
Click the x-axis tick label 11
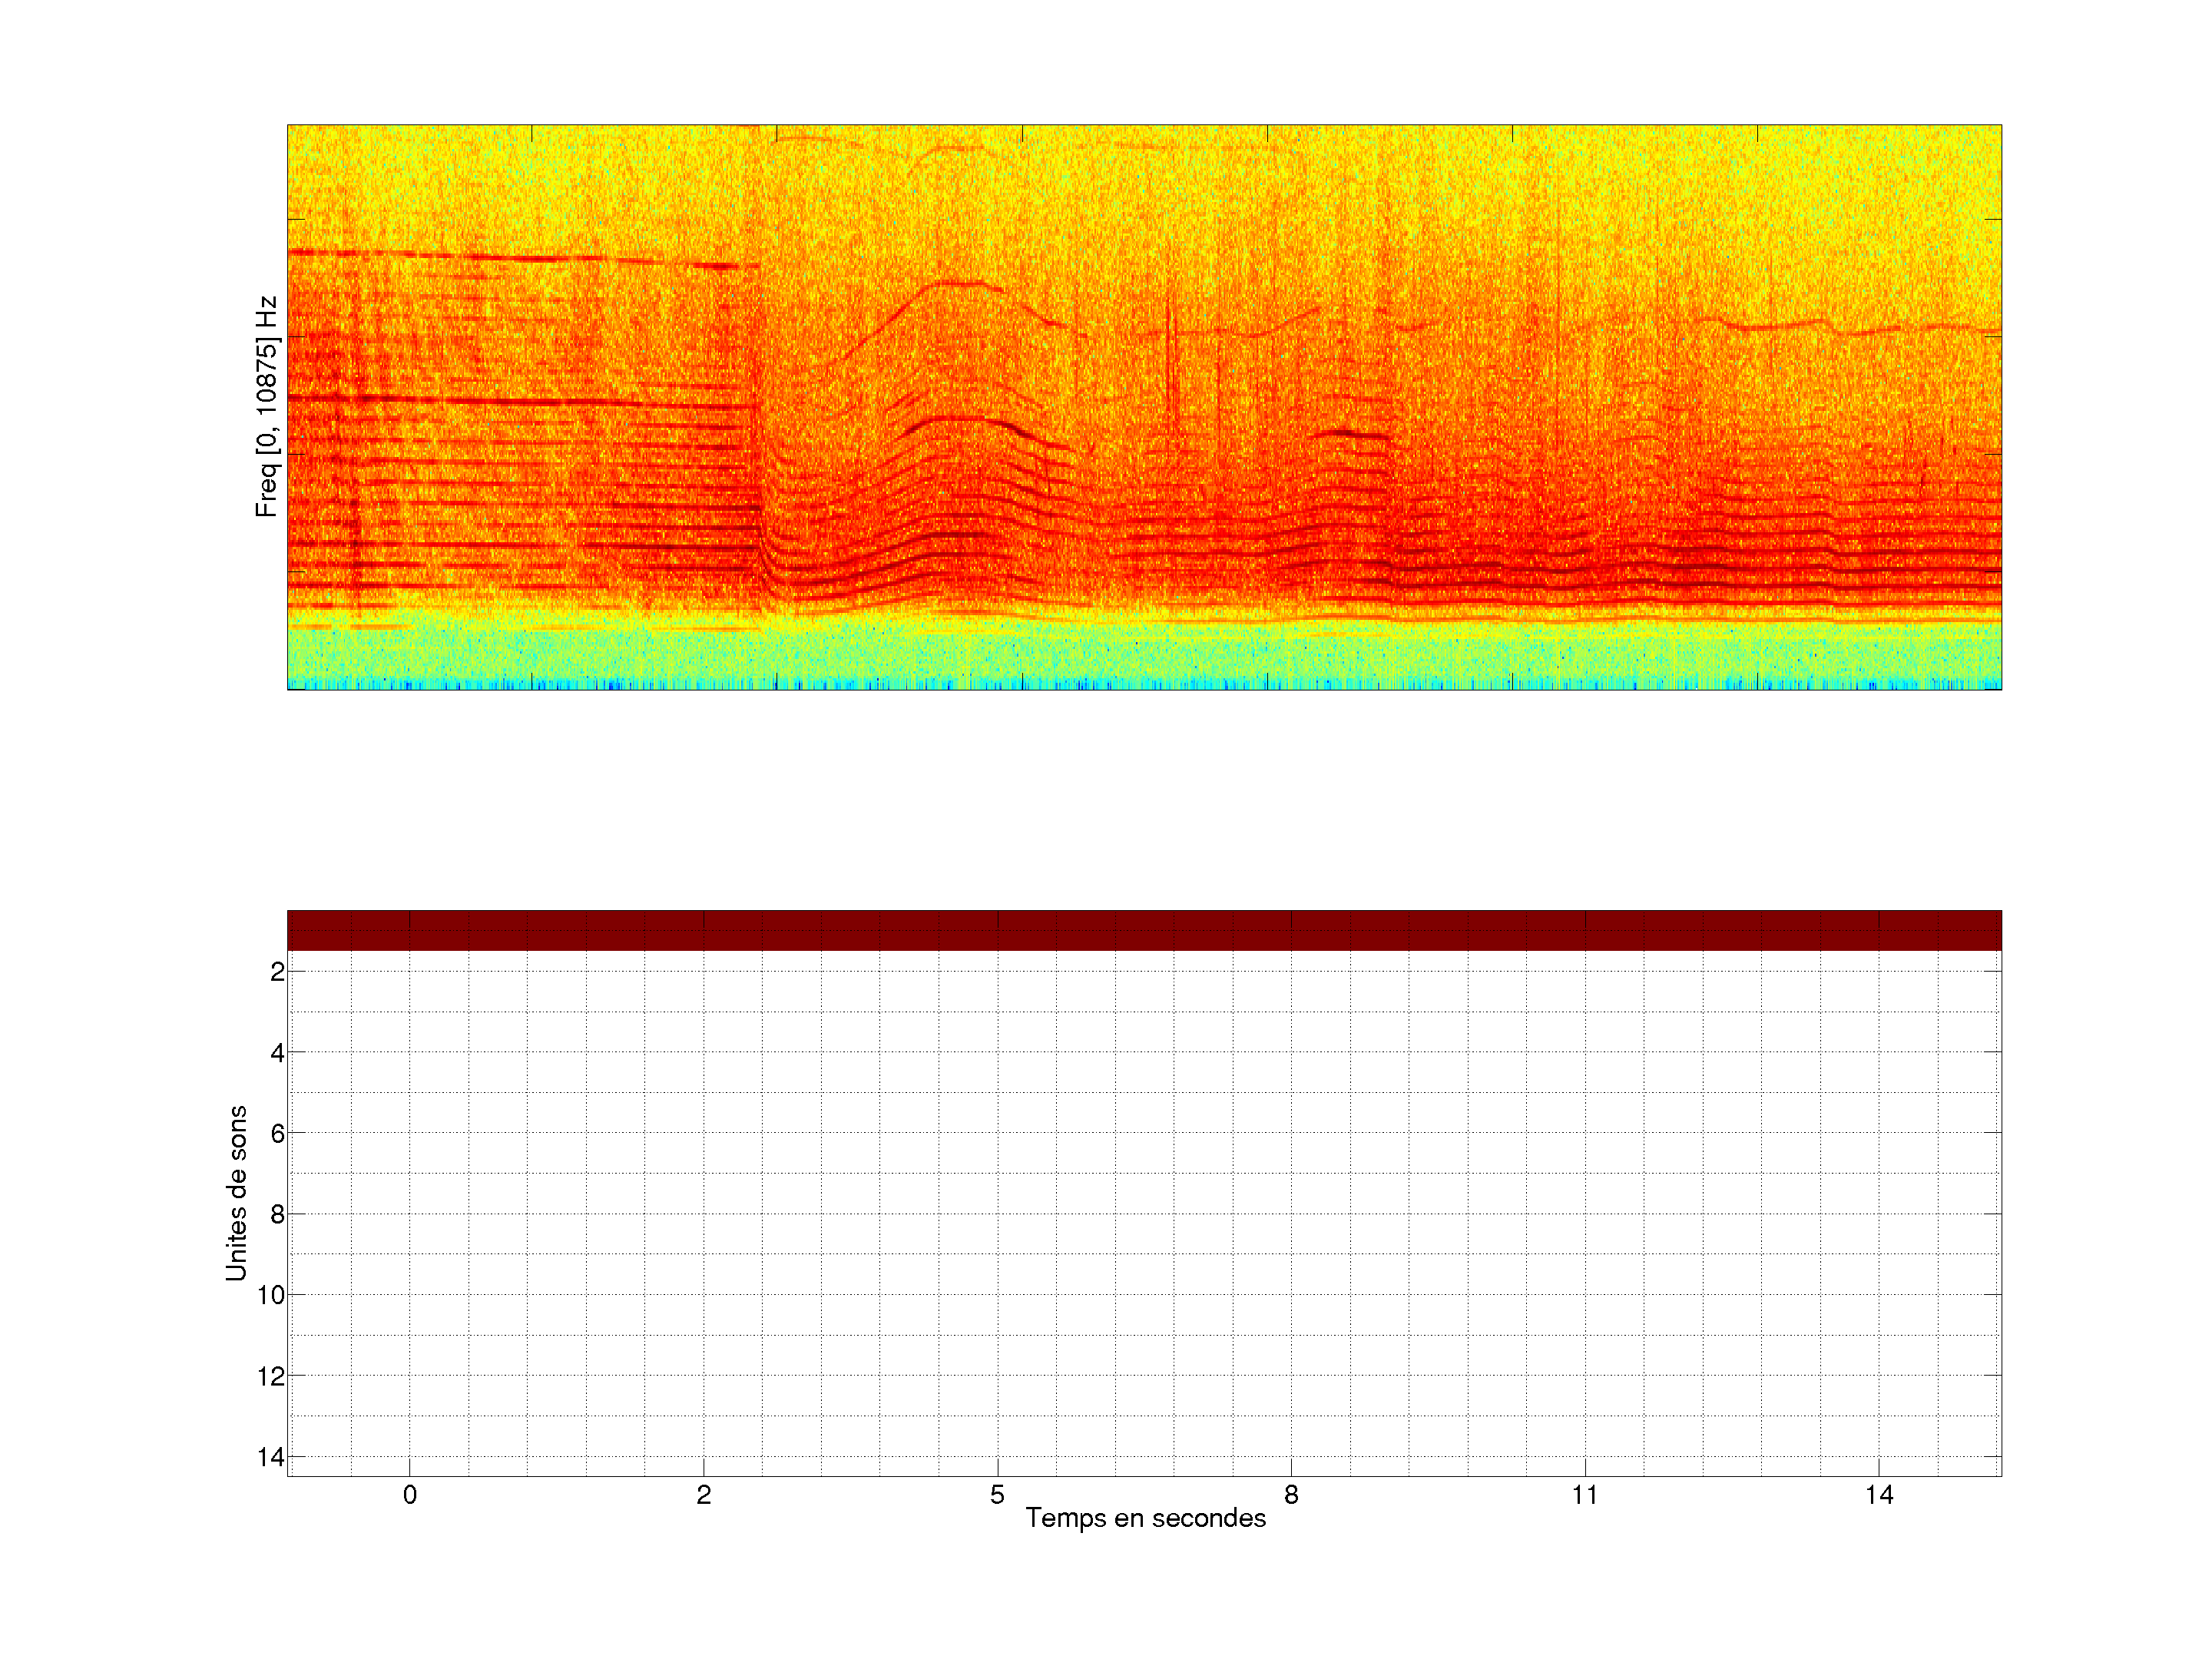[x=1584, y=1495]
